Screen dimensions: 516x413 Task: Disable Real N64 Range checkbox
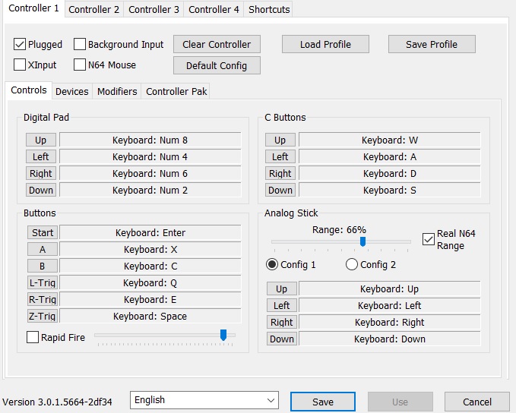(429, 239)
